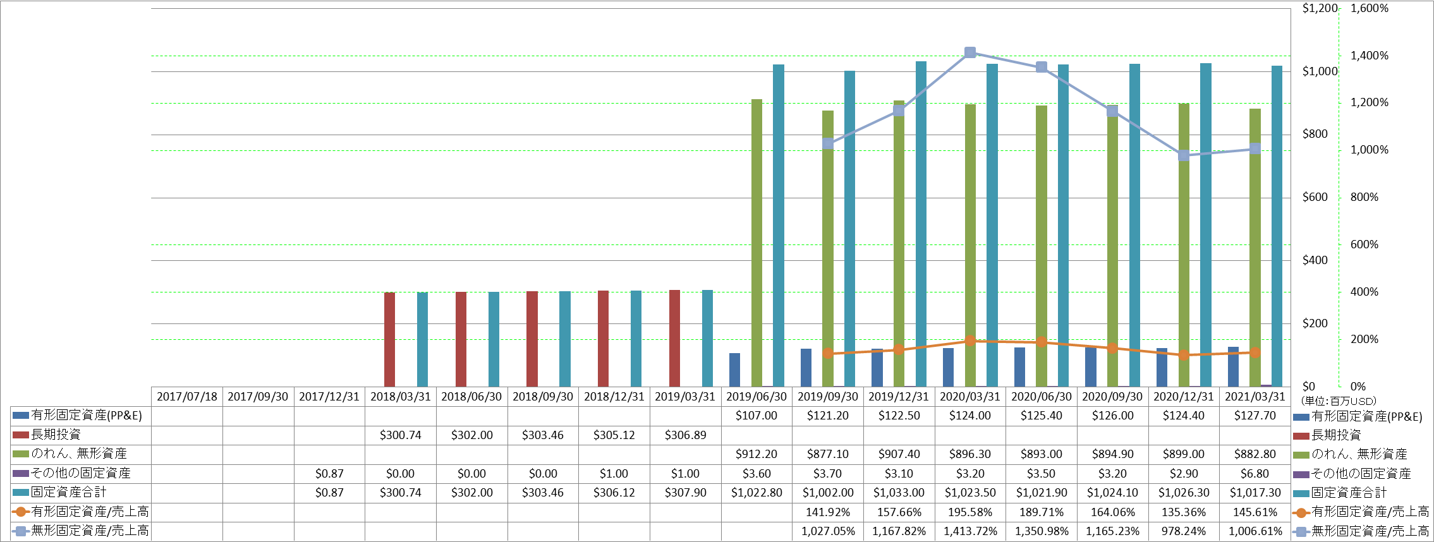Select the 有形固定資産/売上高 row label in data table
The image size is (1434, 542).
90,512
